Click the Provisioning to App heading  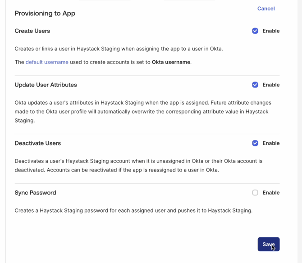point(45,14)
